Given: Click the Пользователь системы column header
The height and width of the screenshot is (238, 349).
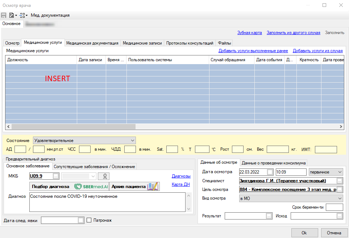Looking at the screenshot, I should tap(167, 60).
